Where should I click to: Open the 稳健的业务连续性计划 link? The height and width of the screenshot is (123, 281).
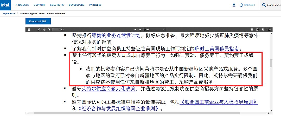(116, 35)
